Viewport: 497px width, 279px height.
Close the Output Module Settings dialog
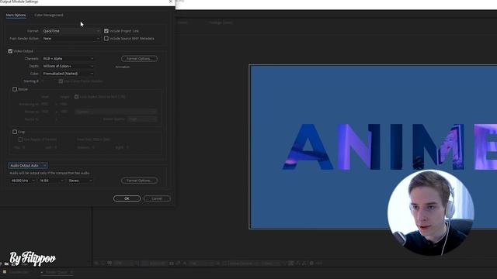[x=171, y=2]
